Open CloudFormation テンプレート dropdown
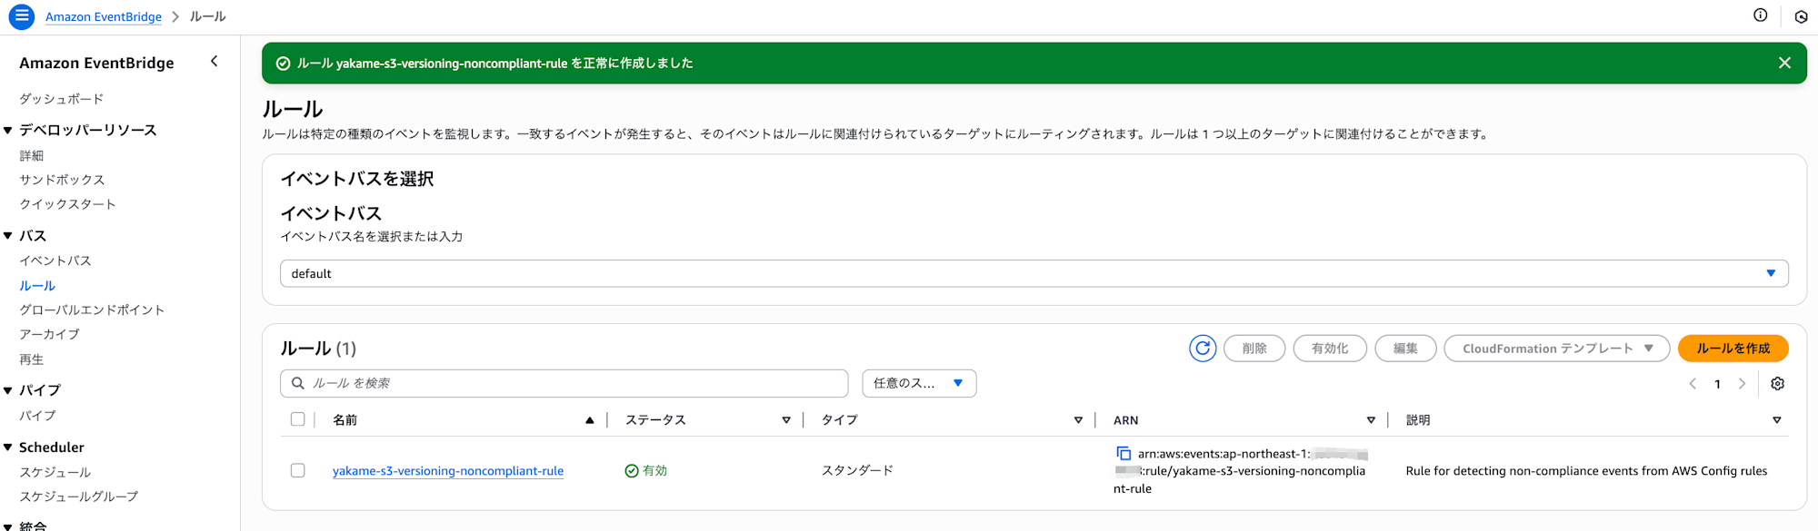 point(1556,349)
